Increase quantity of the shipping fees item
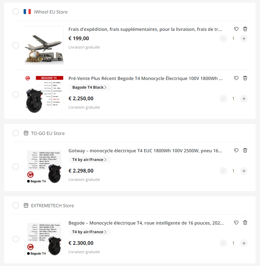This screenshot has height=266, width=260. pos(244,39)
